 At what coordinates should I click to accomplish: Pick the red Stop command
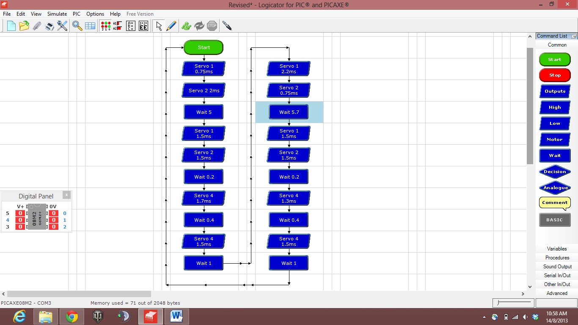(x=555, y=75)
